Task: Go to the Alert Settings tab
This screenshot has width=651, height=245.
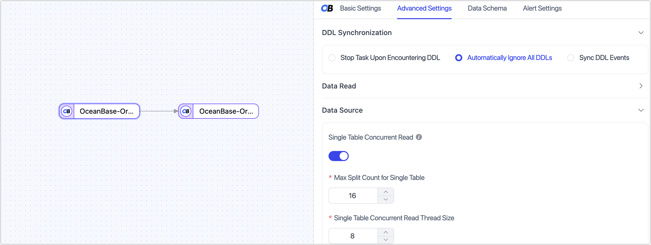Action: point(542,8)
